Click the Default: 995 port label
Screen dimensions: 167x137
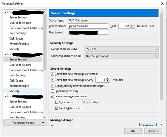coord(146,26)
